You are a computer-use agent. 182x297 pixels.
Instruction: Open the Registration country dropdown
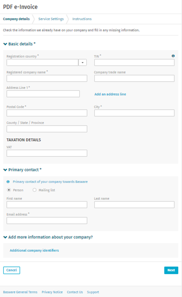pos(83,62)
